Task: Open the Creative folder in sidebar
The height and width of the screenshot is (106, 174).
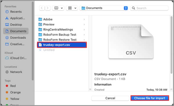Action: [16, 44]
